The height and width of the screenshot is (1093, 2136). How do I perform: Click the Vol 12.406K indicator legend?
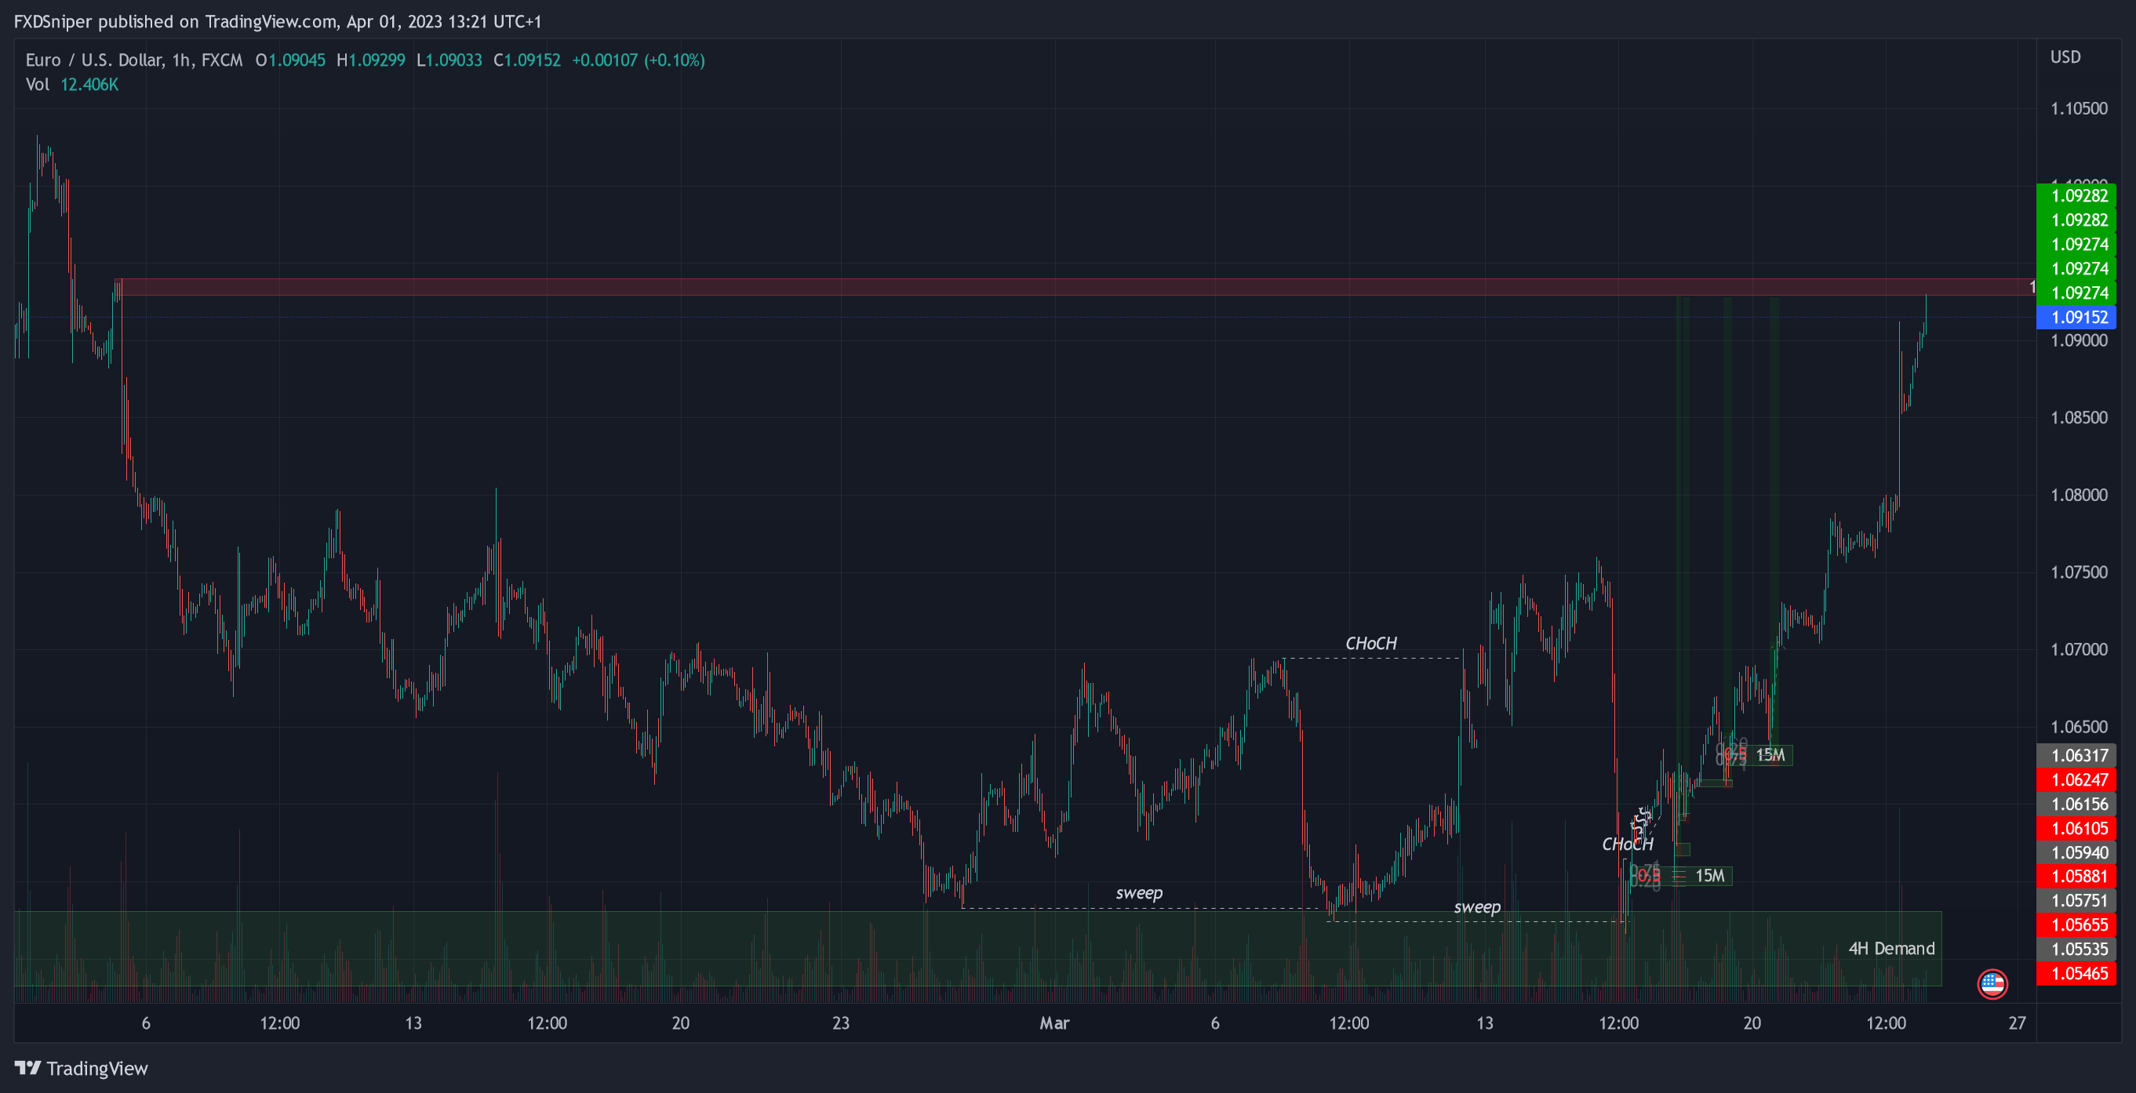(72, 85)
